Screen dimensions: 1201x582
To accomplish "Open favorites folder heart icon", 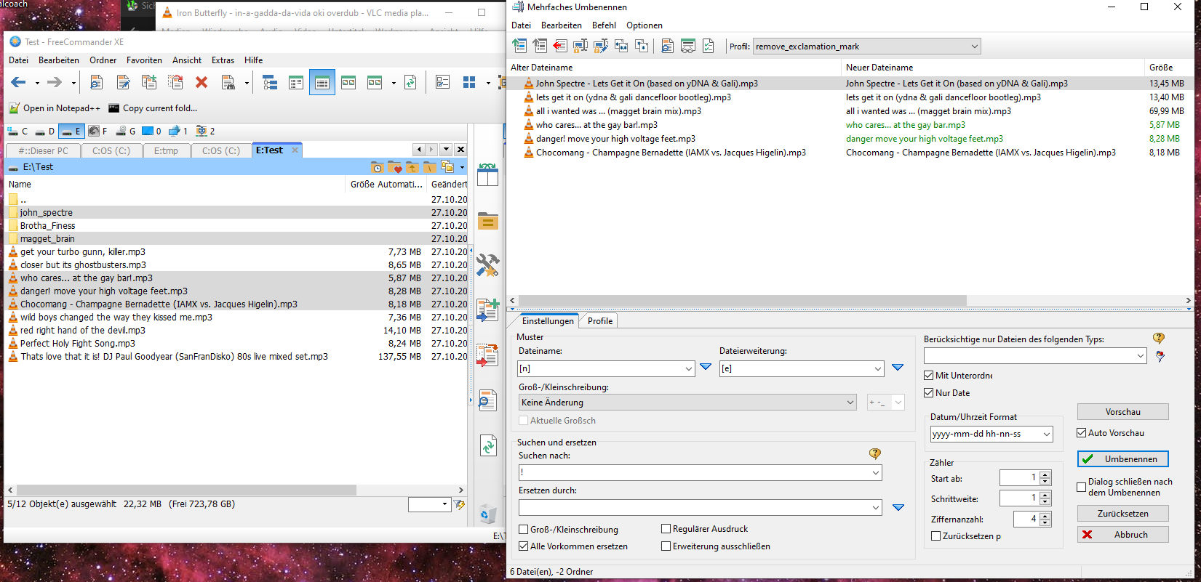I will click(x=395, y=167).
